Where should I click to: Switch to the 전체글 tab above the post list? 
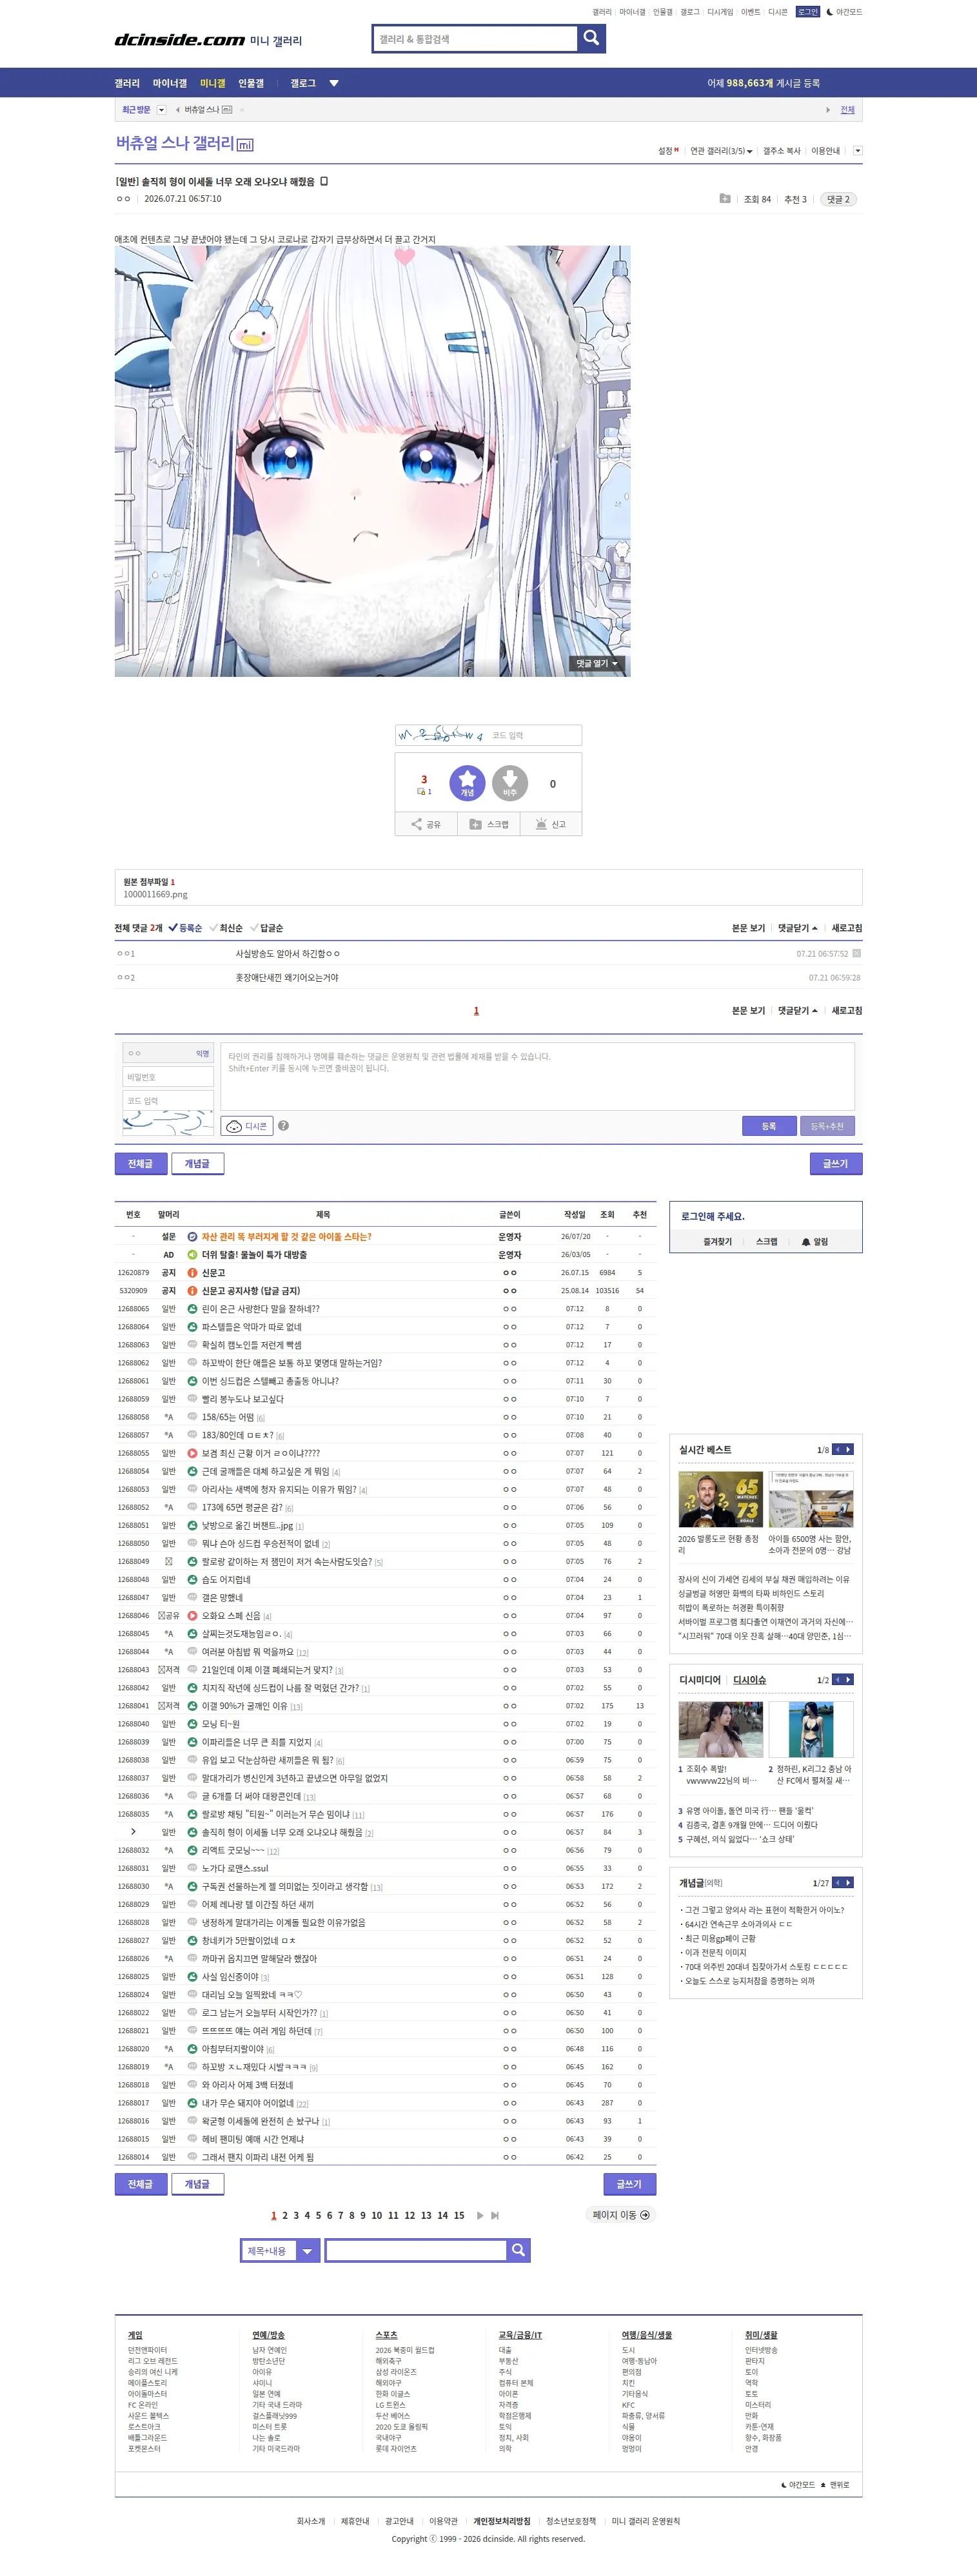pos(140,1163)
